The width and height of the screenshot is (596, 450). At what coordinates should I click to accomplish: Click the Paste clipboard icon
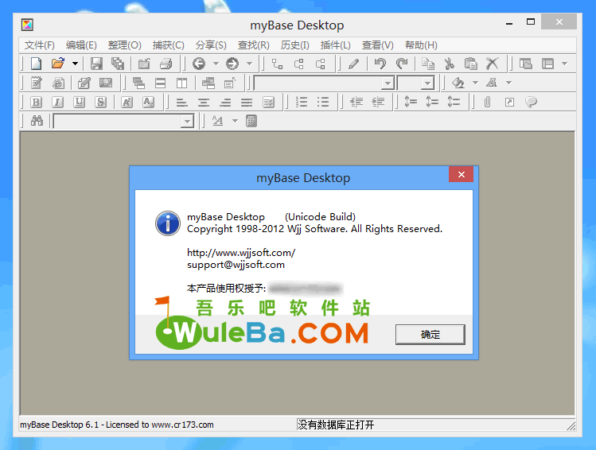(x=471, y=64)
